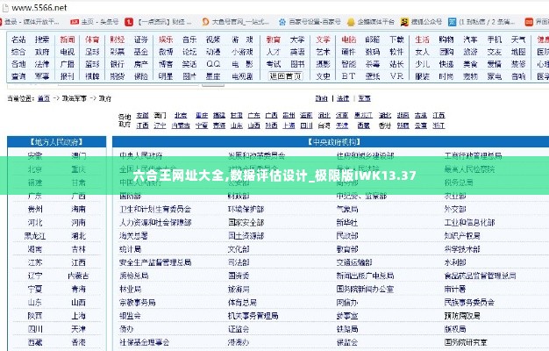The image size is (549, 351).
Task: Open the 主页 - 头条号 bookmark
Action: pyautogui.click(x=95, y=22)
